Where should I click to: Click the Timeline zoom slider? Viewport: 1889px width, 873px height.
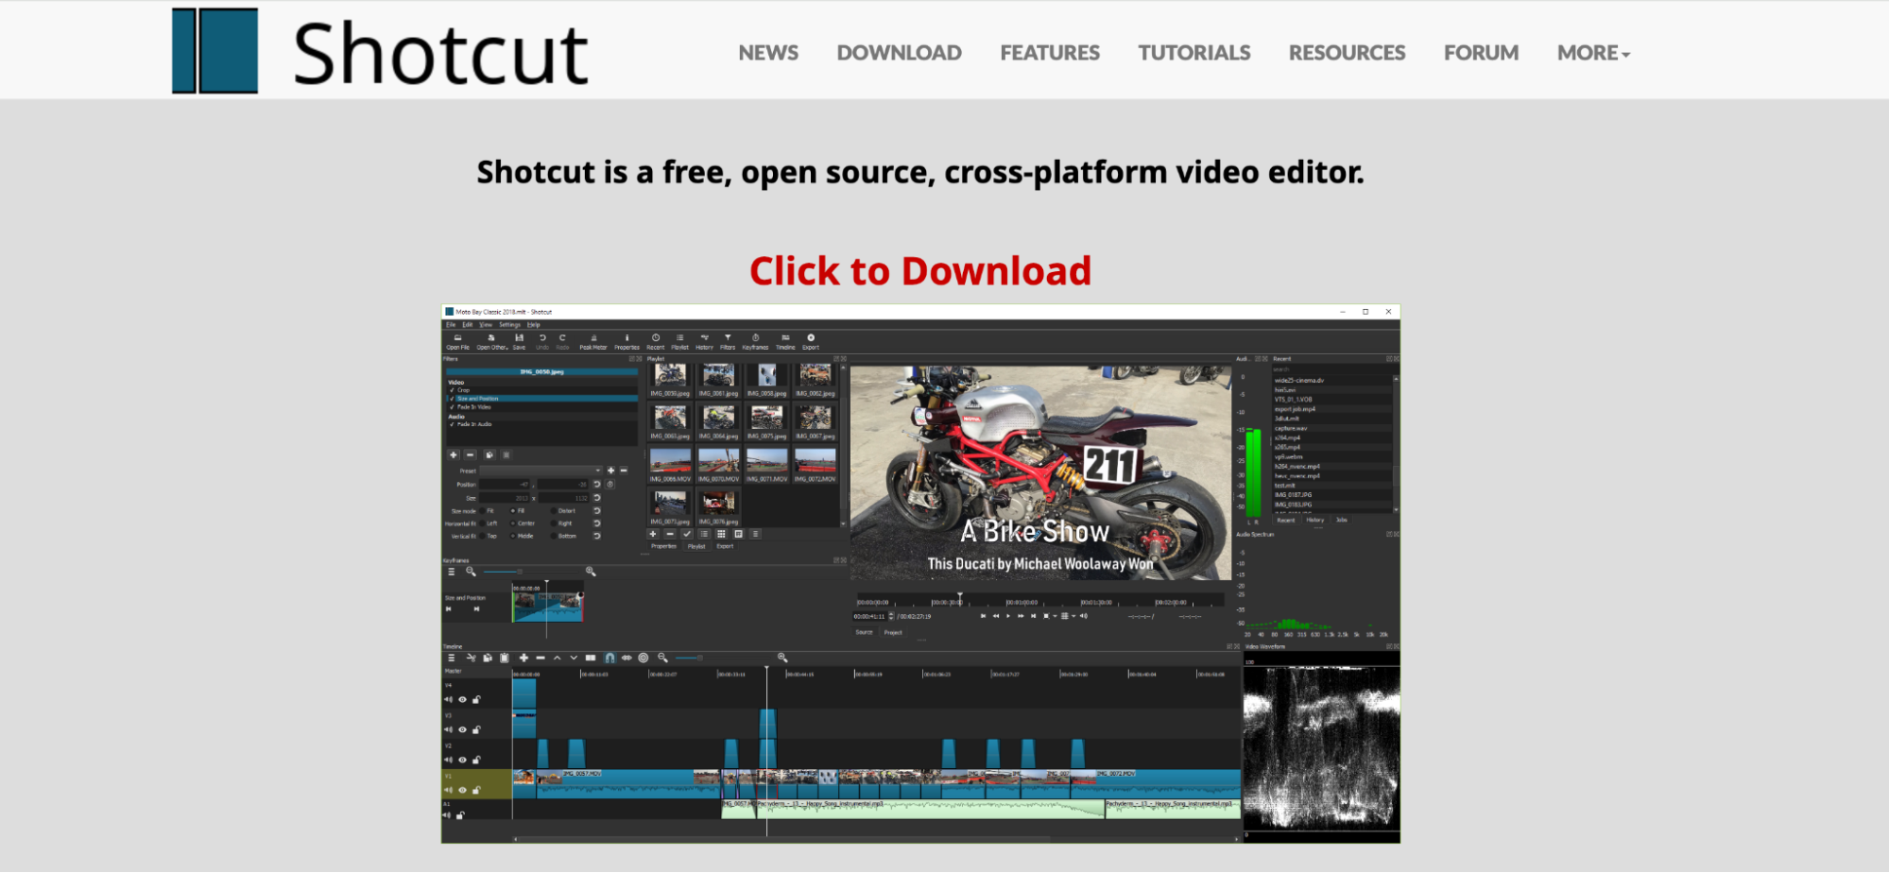click(722, 658)
